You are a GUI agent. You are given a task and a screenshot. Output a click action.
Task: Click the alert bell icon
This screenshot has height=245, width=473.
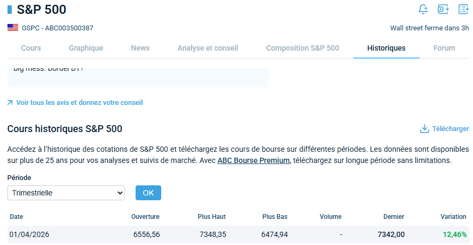click(x=423, y=10)
